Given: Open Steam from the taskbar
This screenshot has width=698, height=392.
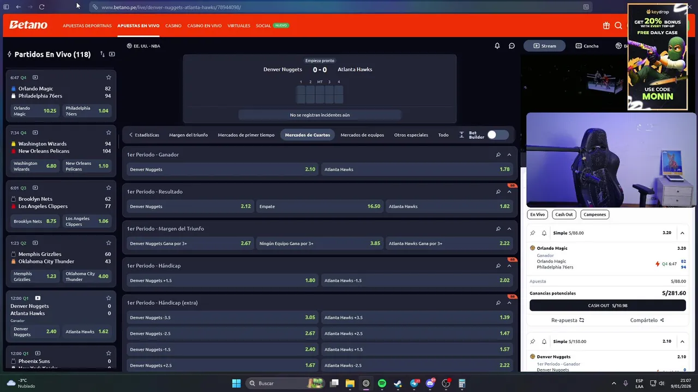Looking at the screenshot, I should click(398, 383).
